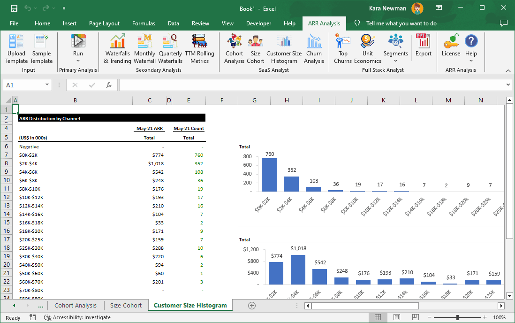Open Unit Economics analysis
This screenshot has width=515, height=323.
point(367,47)
